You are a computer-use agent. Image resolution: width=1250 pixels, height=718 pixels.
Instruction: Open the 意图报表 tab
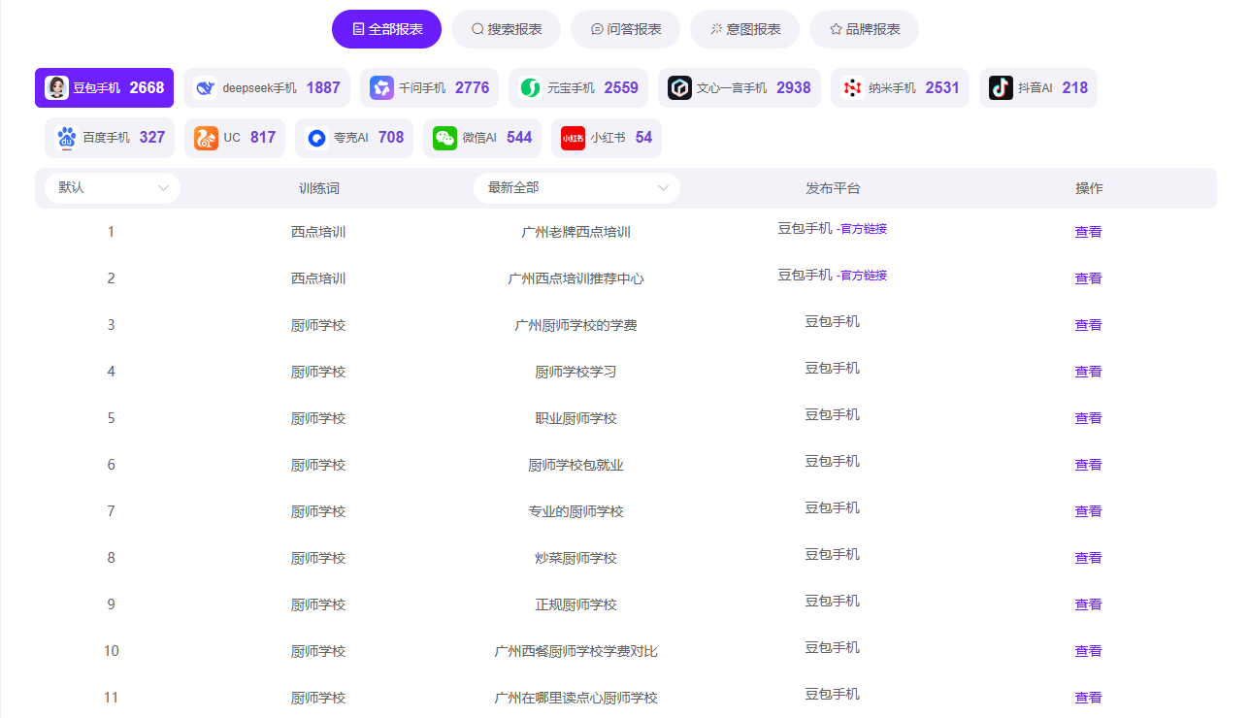pyautogui.click(x=744, y=29)
